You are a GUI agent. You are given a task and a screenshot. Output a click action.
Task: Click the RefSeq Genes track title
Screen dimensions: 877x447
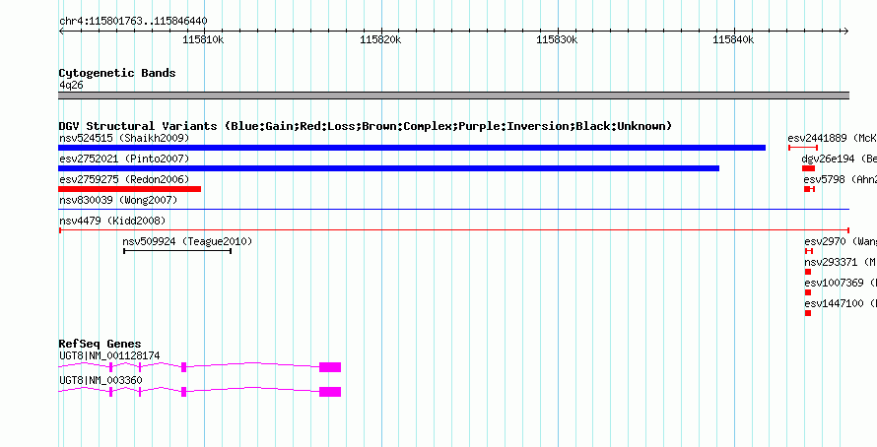coord(100,344)
